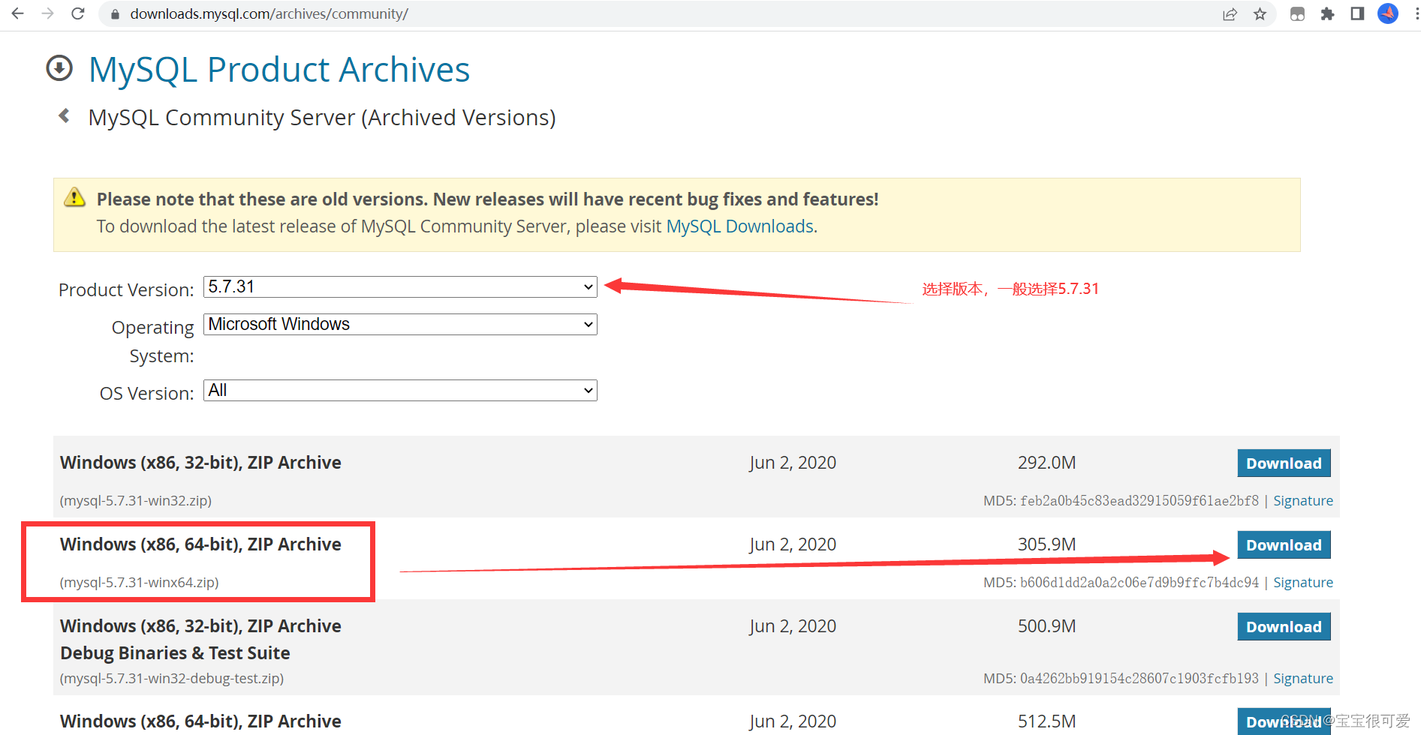Click the browser forward arrow
Viewport: 1421px width, 735px height.
[x=48, y=13]
